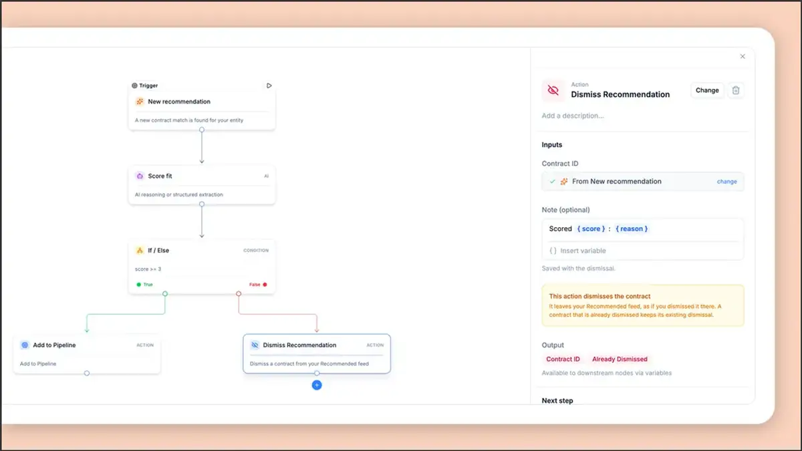
Task: Click Add a description field
Action: coord(573,116)
